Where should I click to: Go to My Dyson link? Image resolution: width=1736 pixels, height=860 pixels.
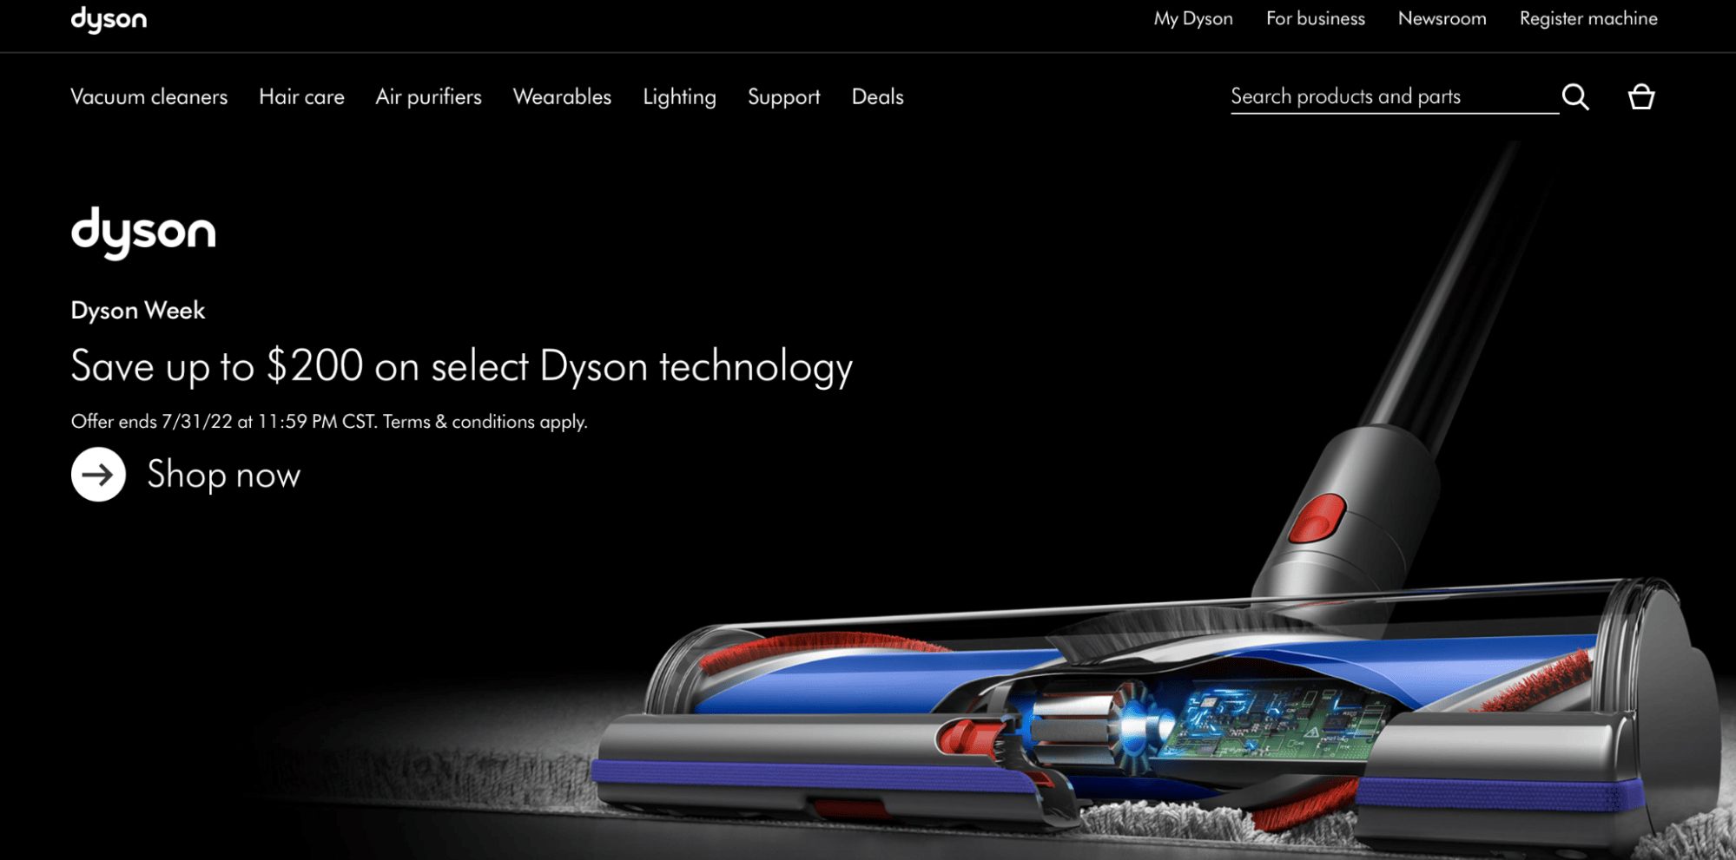coord(1193,18)
